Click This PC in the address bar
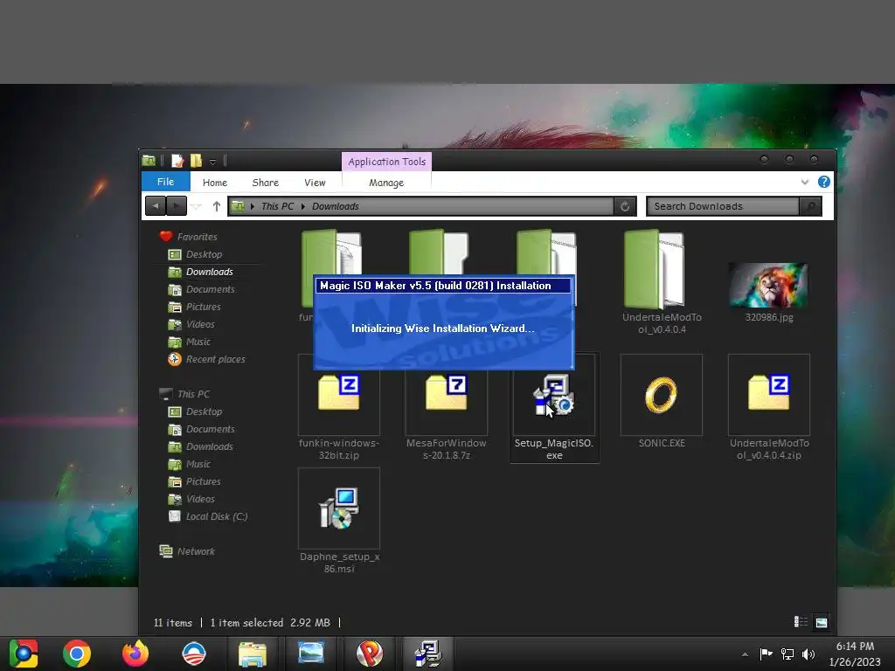 click(x=277, y=206)
